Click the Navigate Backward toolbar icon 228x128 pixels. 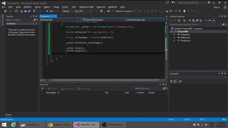(5, 11)
